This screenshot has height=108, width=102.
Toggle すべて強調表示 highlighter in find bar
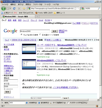click(58, 103)
